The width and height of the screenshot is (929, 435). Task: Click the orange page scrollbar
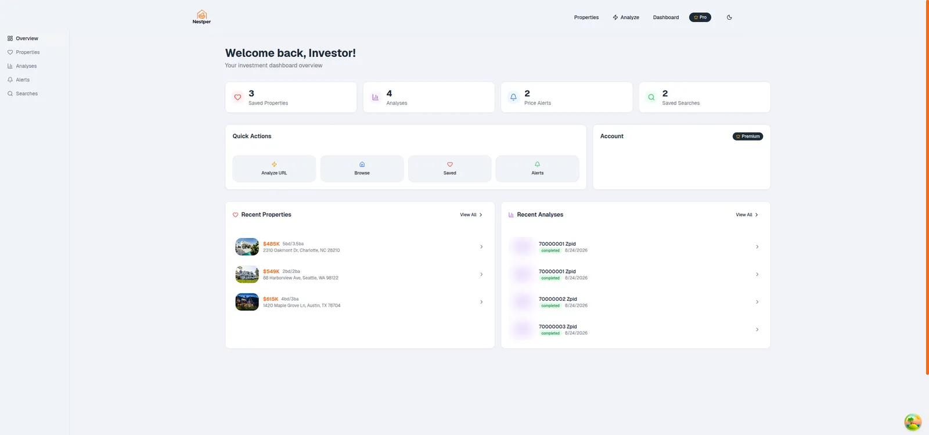(927, 187)
